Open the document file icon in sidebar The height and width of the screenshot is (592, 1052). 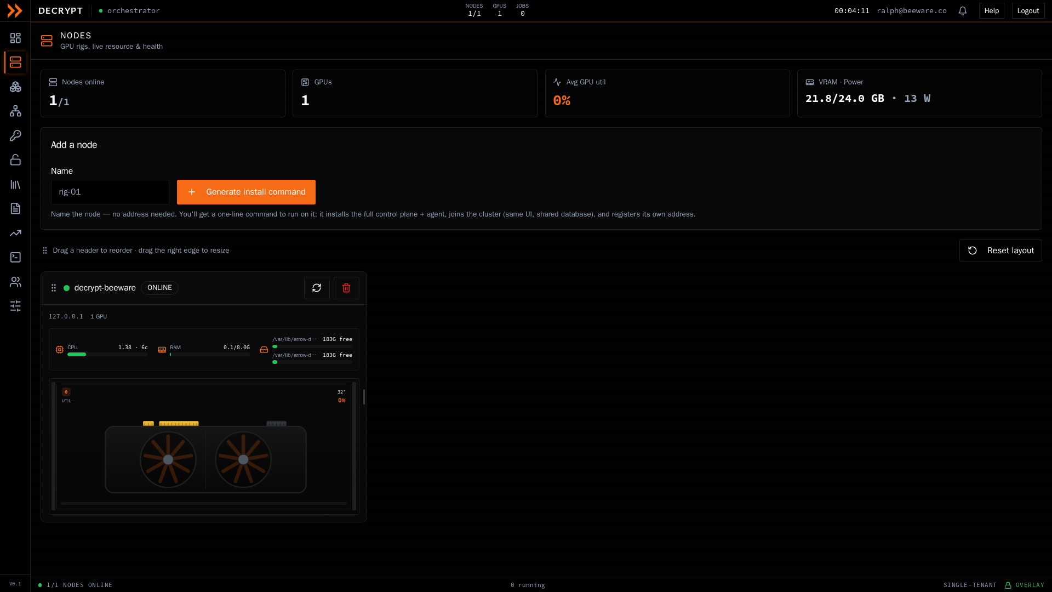tap(15, 208)
